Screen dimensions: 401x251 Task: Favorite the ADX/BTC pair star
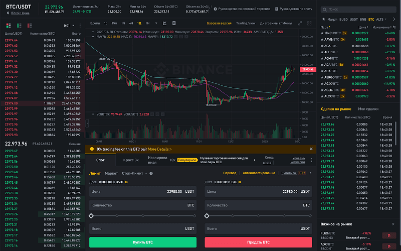(x=322, y=71)
